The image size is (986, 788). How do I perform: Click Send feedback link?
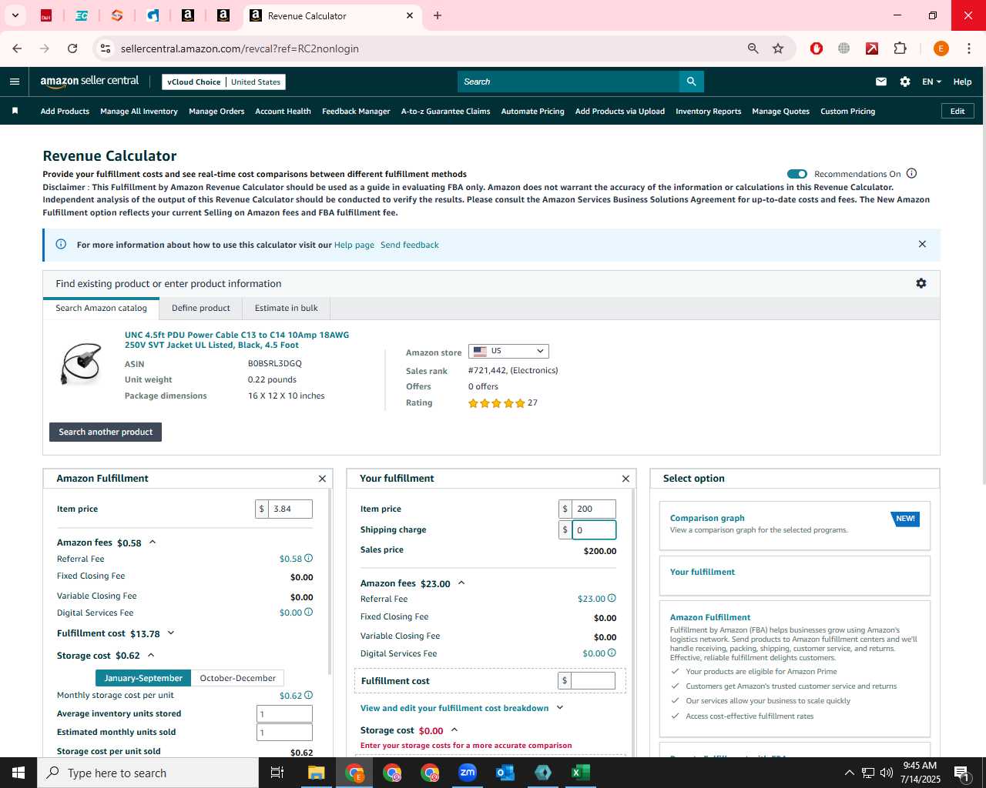[x=410, y=245]
